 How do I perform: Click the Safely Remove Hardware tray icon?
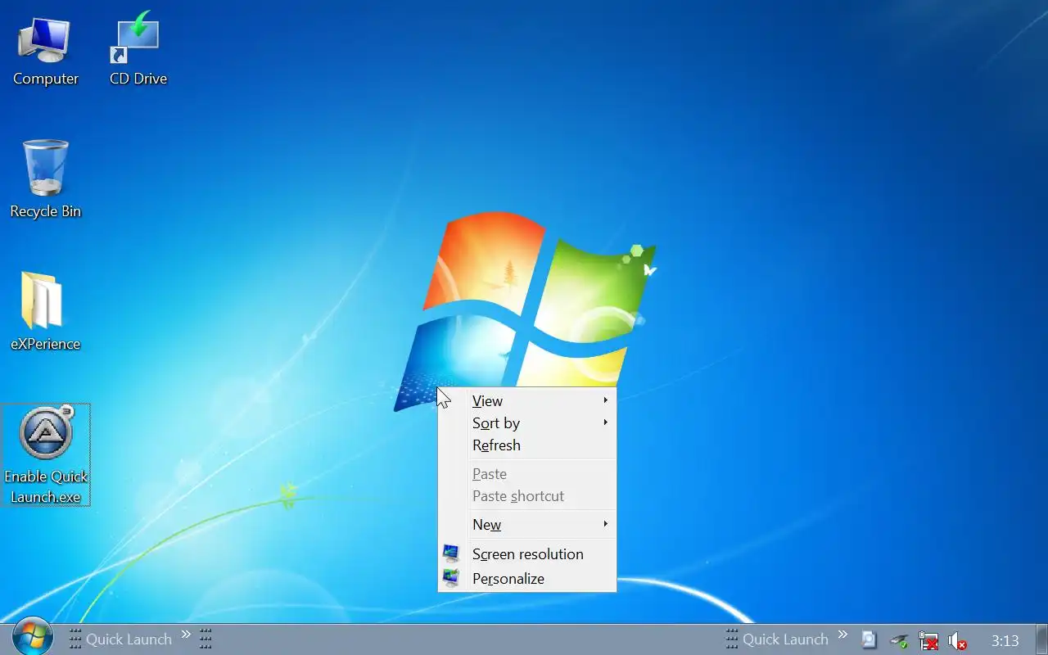899,640
